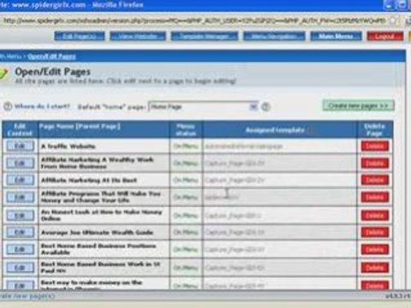Click On Menu status for 'Average Joe Ultimate Wealth Guide'
Viewport: 411px width, 308px height.
click(186, 233)
